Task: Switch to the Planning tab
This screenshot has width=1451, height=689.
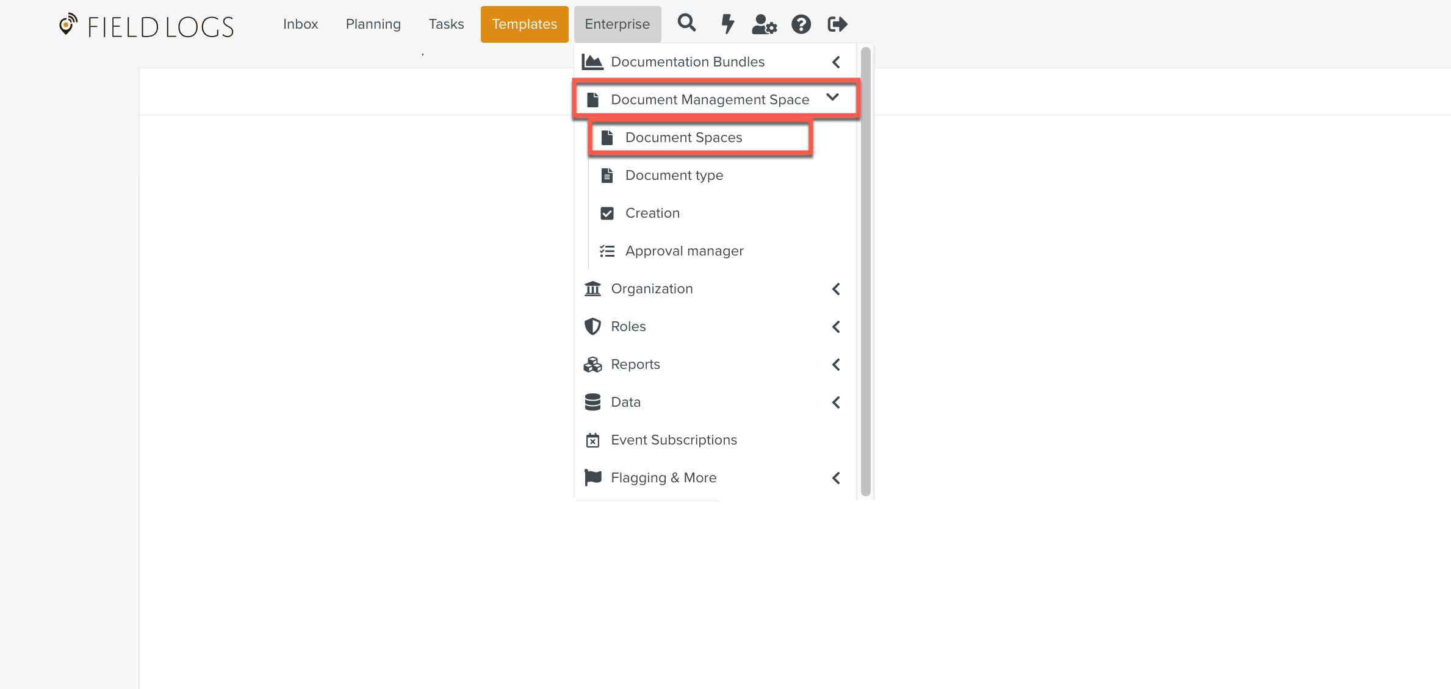Action: tap(373, 24)
